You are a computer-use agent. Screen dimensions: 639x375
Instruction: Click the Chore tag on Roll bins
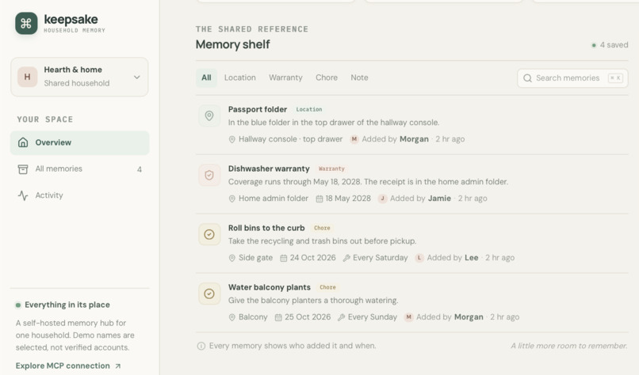[322, 228]
